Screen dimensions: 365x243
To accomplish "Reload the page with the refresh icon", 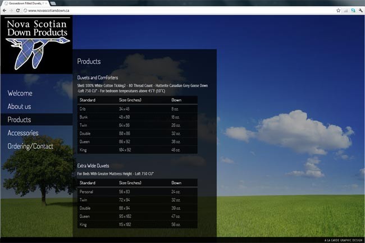I will click(x=18, y=11).
